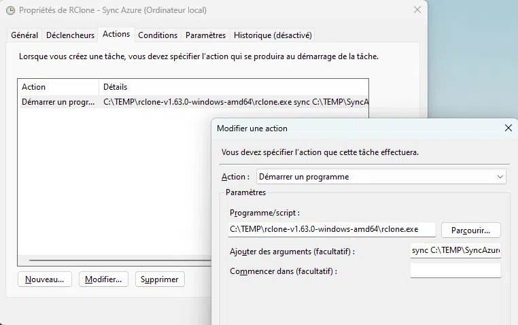Click the Détails column header
The width and height of the screenshot is (518, 325).
pyautogui.click(x=234, y=87)
